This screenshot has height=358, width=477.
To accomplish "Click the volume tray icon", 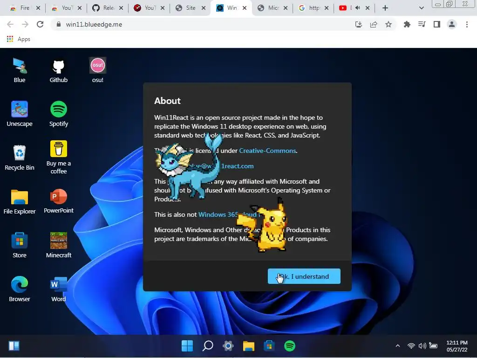I will [x=422, y=346].
